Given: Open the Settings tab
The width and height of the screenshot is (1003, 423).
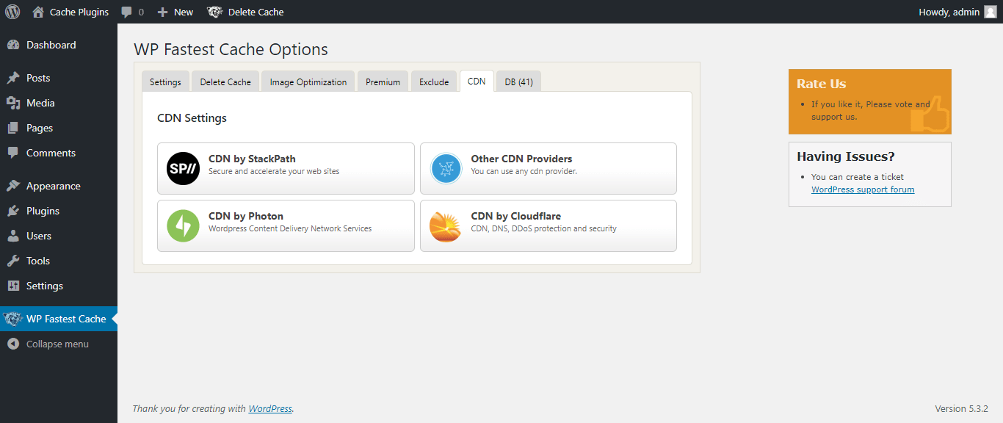Looking at the screenshot, I should click(x=165, y=82).
